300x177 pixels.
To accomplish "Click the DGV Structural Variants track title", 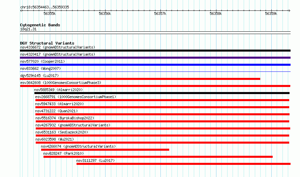I will [47, 43].
